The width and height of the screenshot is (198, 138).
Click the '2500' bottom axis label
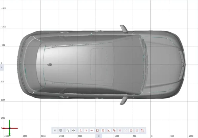click(62, 136)
